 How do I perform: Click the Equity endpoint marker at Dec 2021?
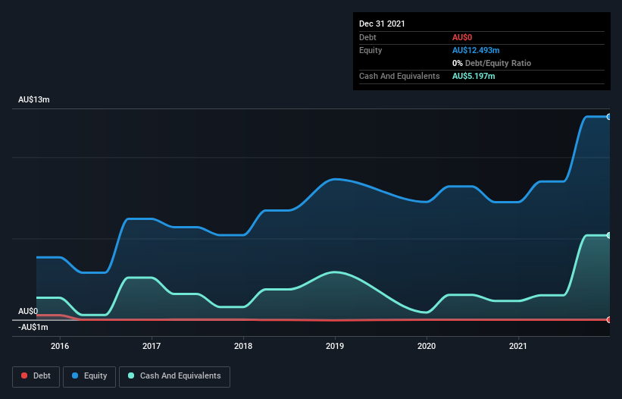tap(609, 117)
